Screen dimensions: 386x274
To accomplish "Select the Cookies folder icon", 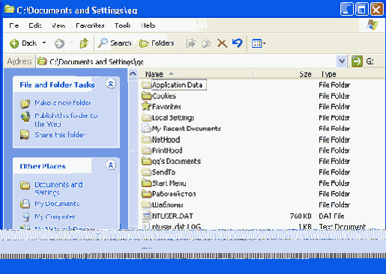I will (x=147, y=96).
